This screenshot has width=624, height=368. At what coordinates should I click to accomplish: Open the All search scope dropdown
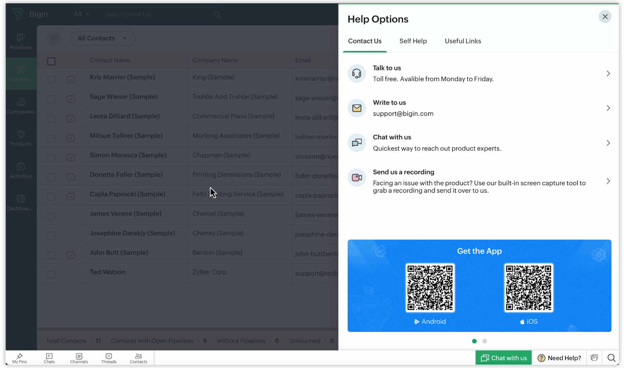pyautogui.click(x=82, y=14)
